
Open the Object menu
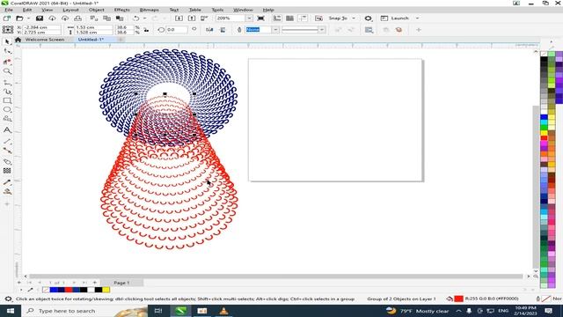point(97,10)
